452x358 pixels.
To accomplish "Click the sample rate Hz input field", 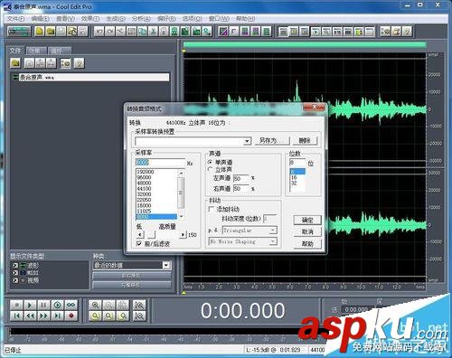I will click(x=160, y=163).
